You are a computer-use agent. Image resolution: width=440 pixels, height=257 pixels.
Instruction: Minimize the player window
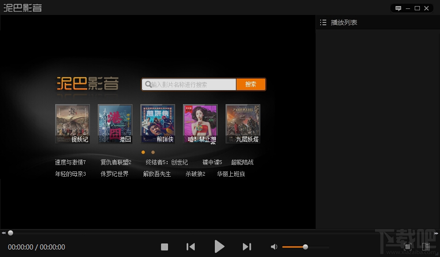(x=408, y=8)
